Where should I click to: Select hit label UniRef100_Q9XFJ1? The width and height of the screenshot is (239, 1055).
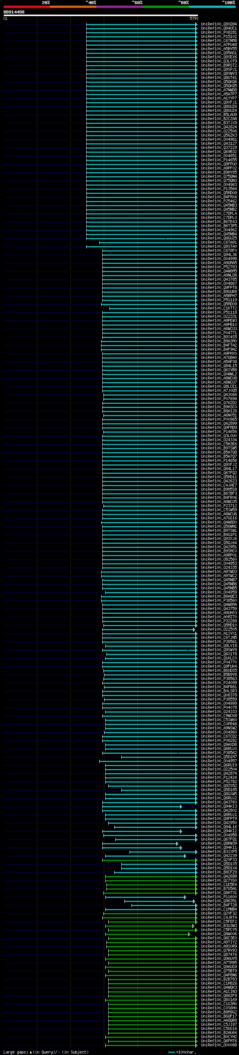tap(219, 103)
